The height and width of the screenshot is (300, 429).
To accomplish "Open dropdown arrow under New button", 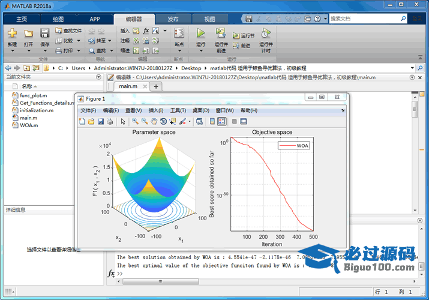I will (13, 51).
